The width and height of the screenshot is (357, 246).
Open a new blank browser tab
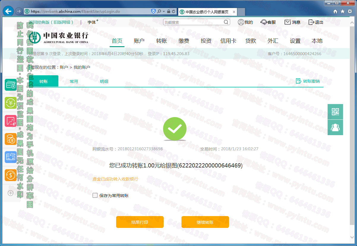[241, 12]
